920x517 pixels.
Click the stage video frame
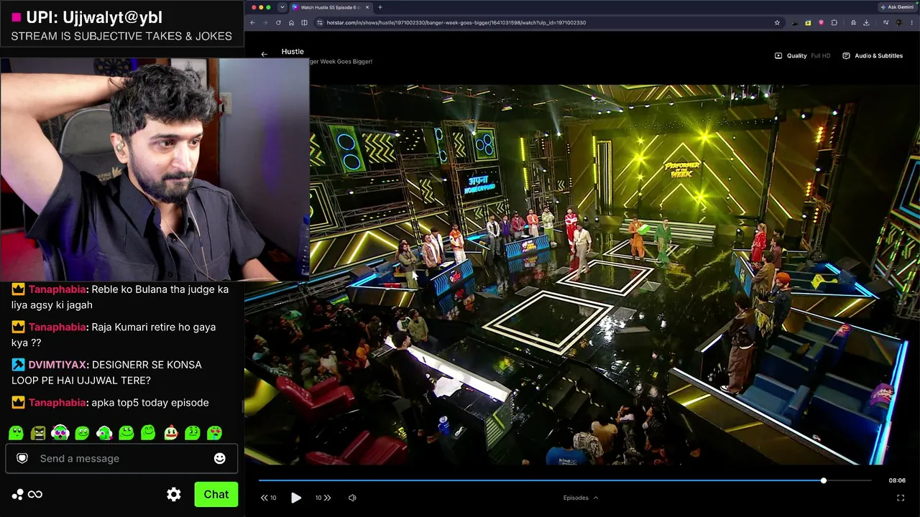tap(581, 274)
